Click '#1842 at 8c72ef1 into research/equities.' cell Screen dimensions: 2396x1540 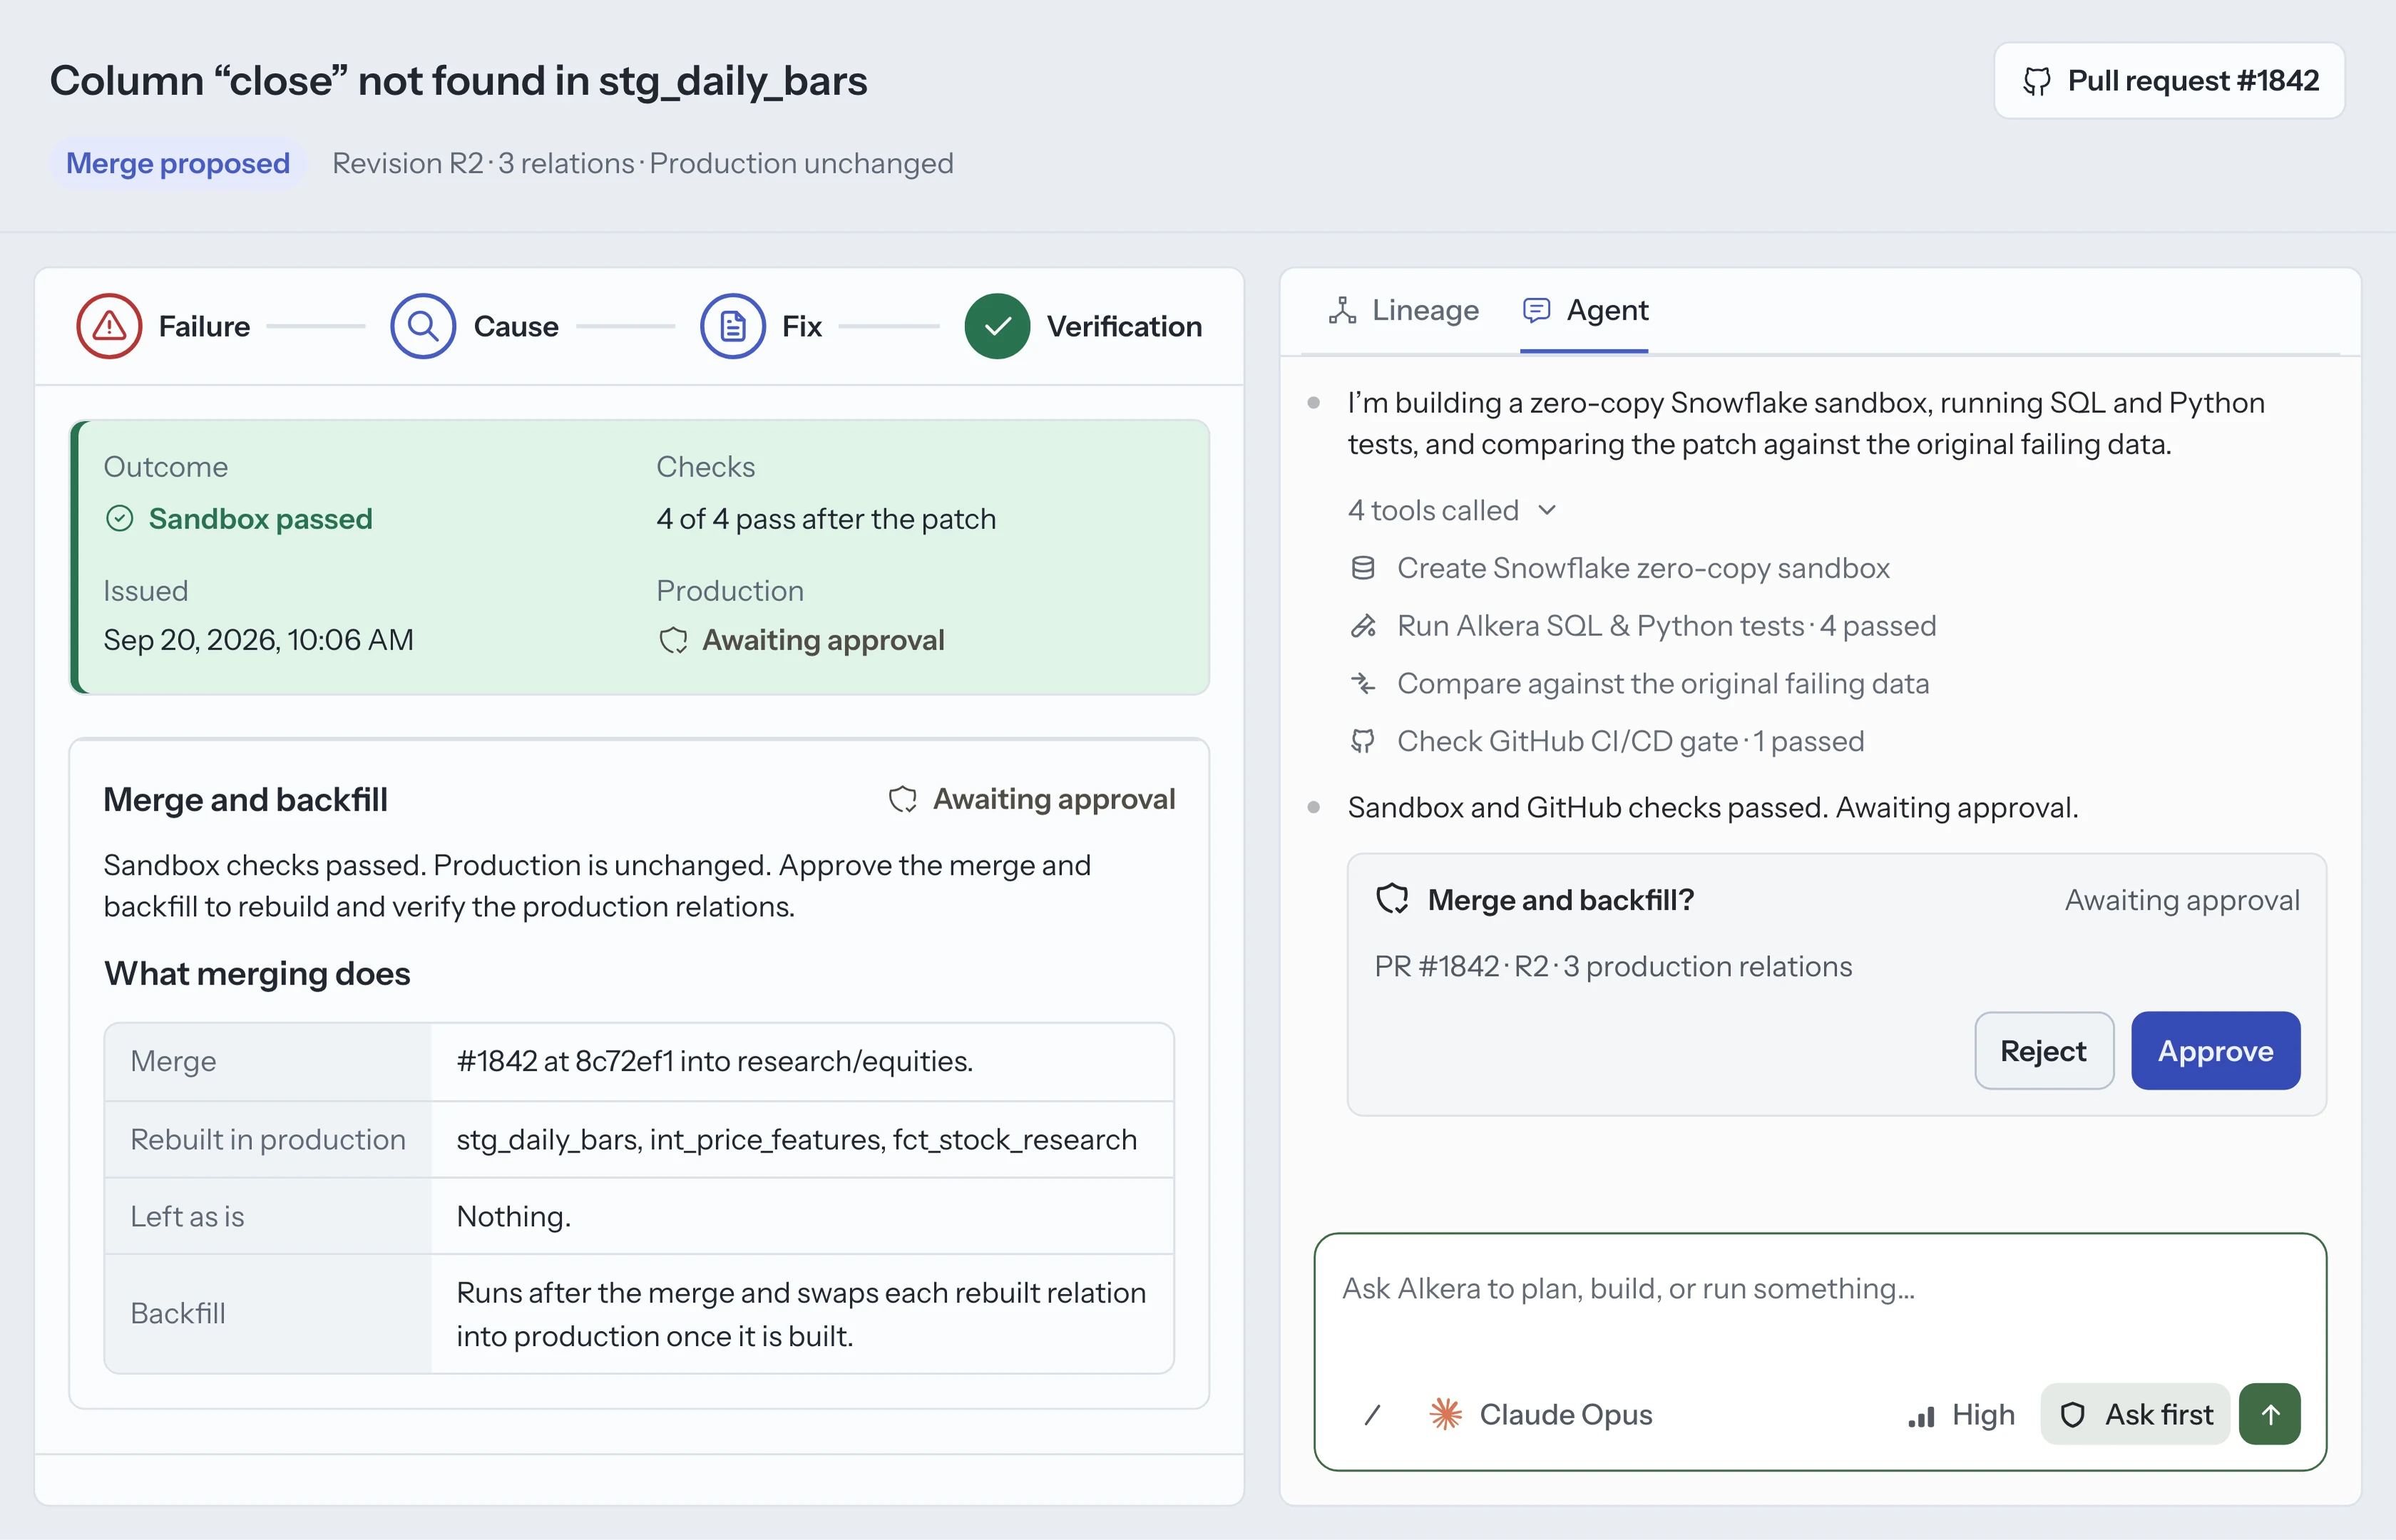tap(803, 1062)
